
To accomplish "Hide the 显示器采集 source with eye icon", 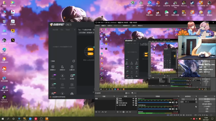I will [x=133, y=105].
